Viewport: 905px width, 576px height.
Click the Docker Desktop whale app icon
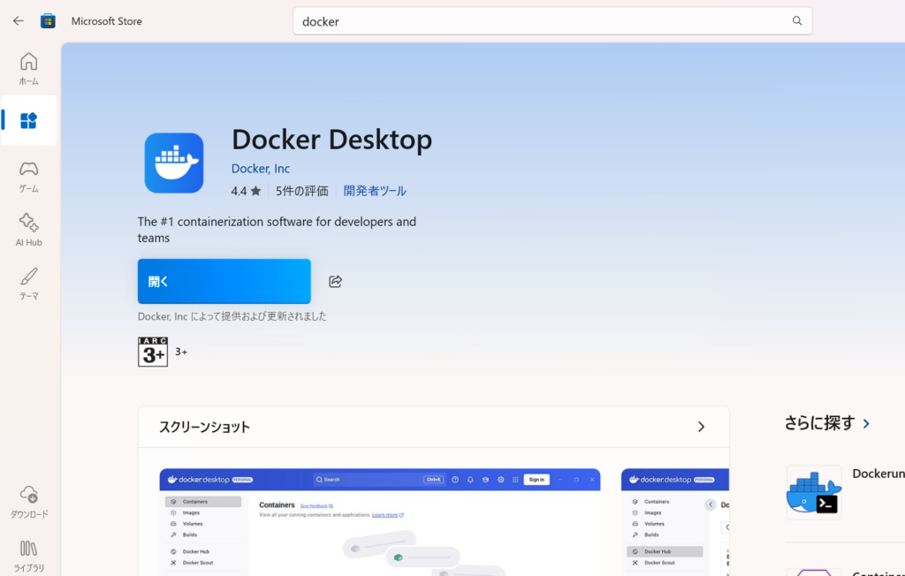tap(174, 163)
